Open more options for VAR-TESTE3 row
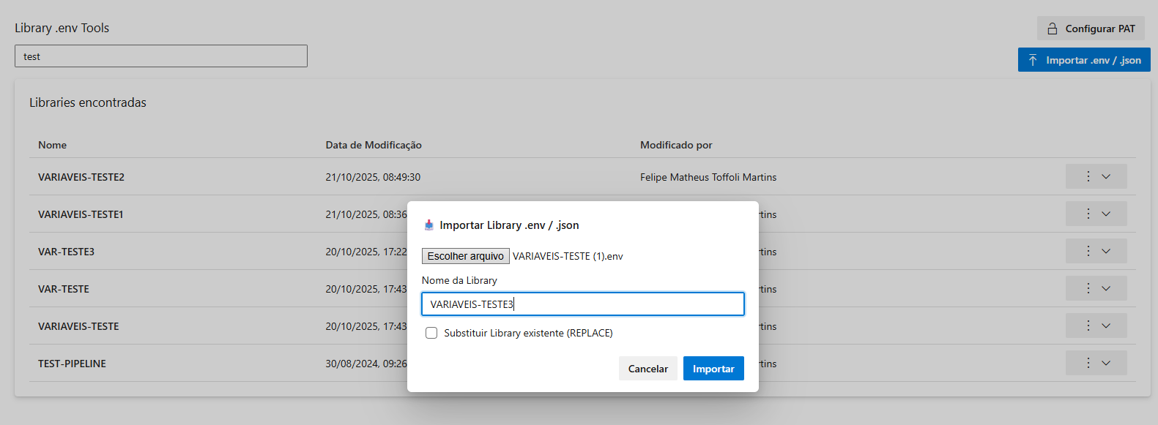 1088,251
